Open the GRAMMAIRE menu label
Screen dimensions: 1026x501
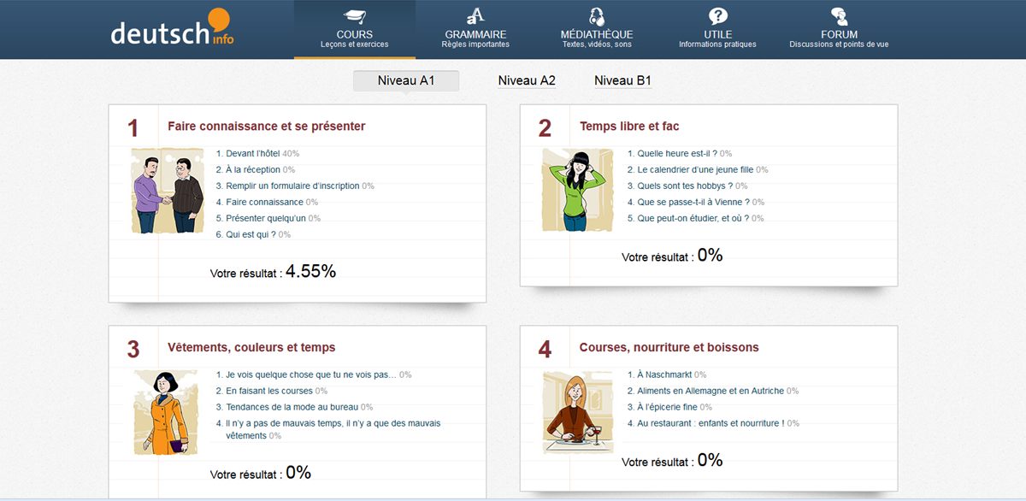coord(476,34)
